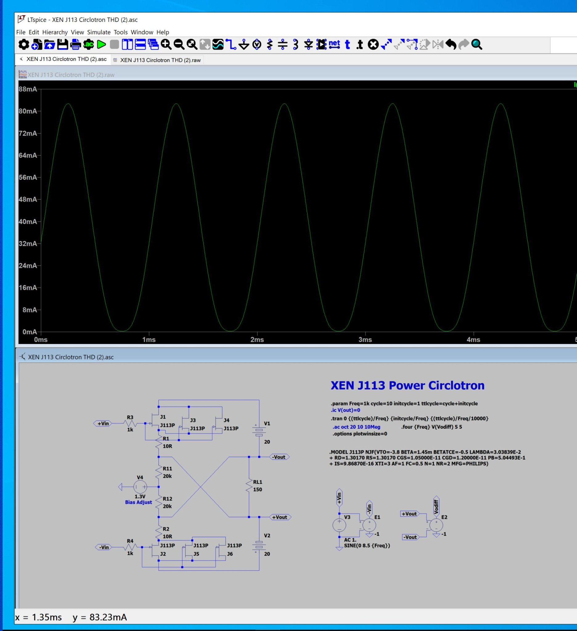Create a new schematic file
Screen dimensions: 577x631
(36, 45)
